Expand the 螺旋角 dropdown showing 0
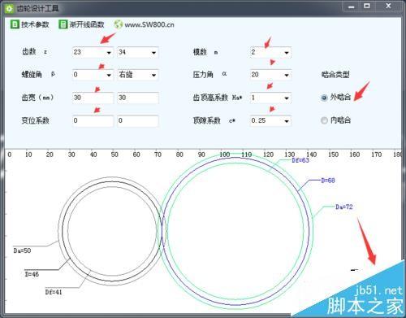 coord(93,75)
